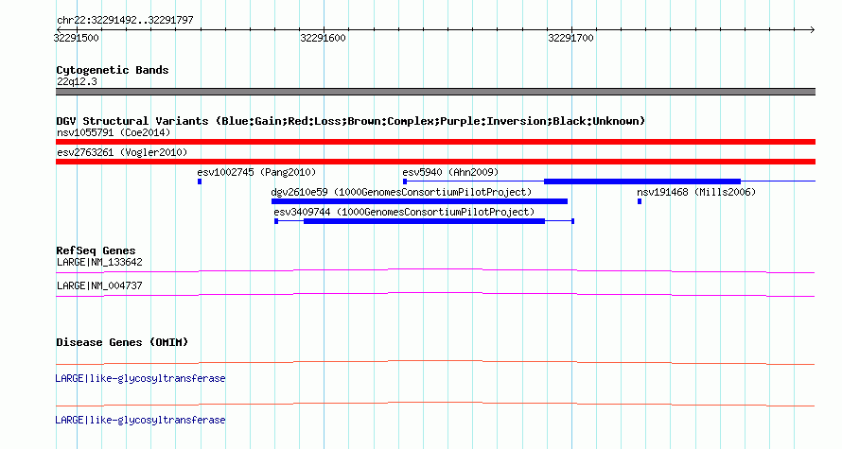Click the ruler's right arrow end
Screen dimensions: 842x449
(x=813, y=29)
